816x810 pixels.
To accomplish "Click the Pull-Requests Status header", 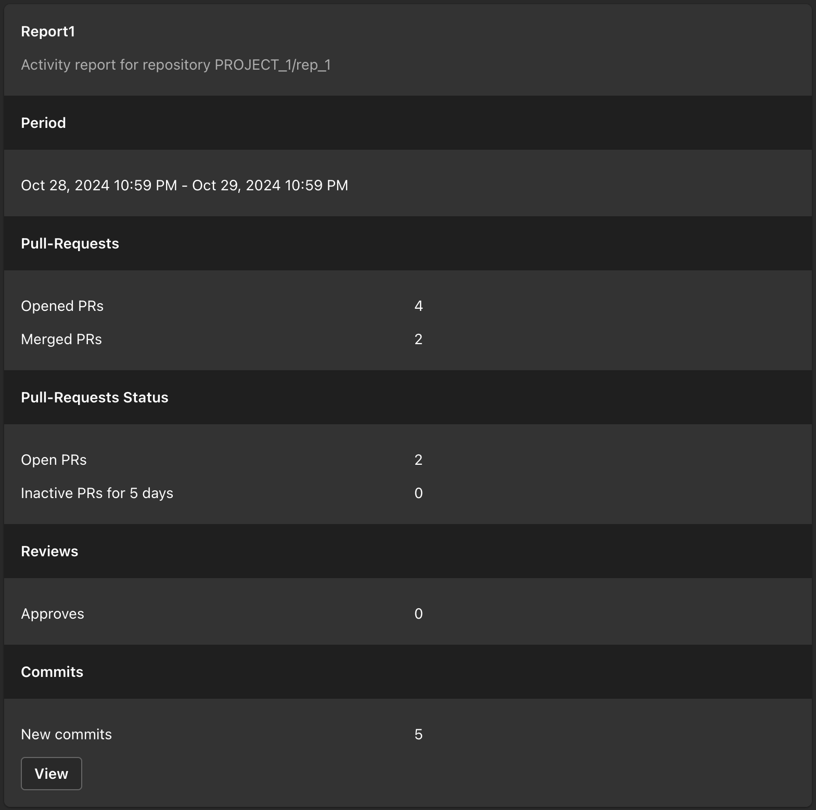I will 94,398.
